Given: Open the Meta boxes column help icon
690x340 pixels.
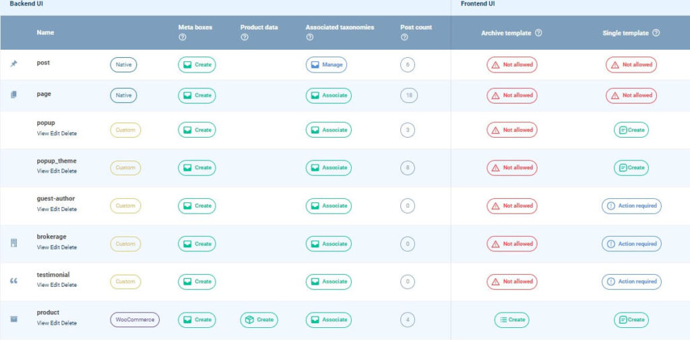Looking at the screenshot, I should pyautogui.click(x=183, y=37).
